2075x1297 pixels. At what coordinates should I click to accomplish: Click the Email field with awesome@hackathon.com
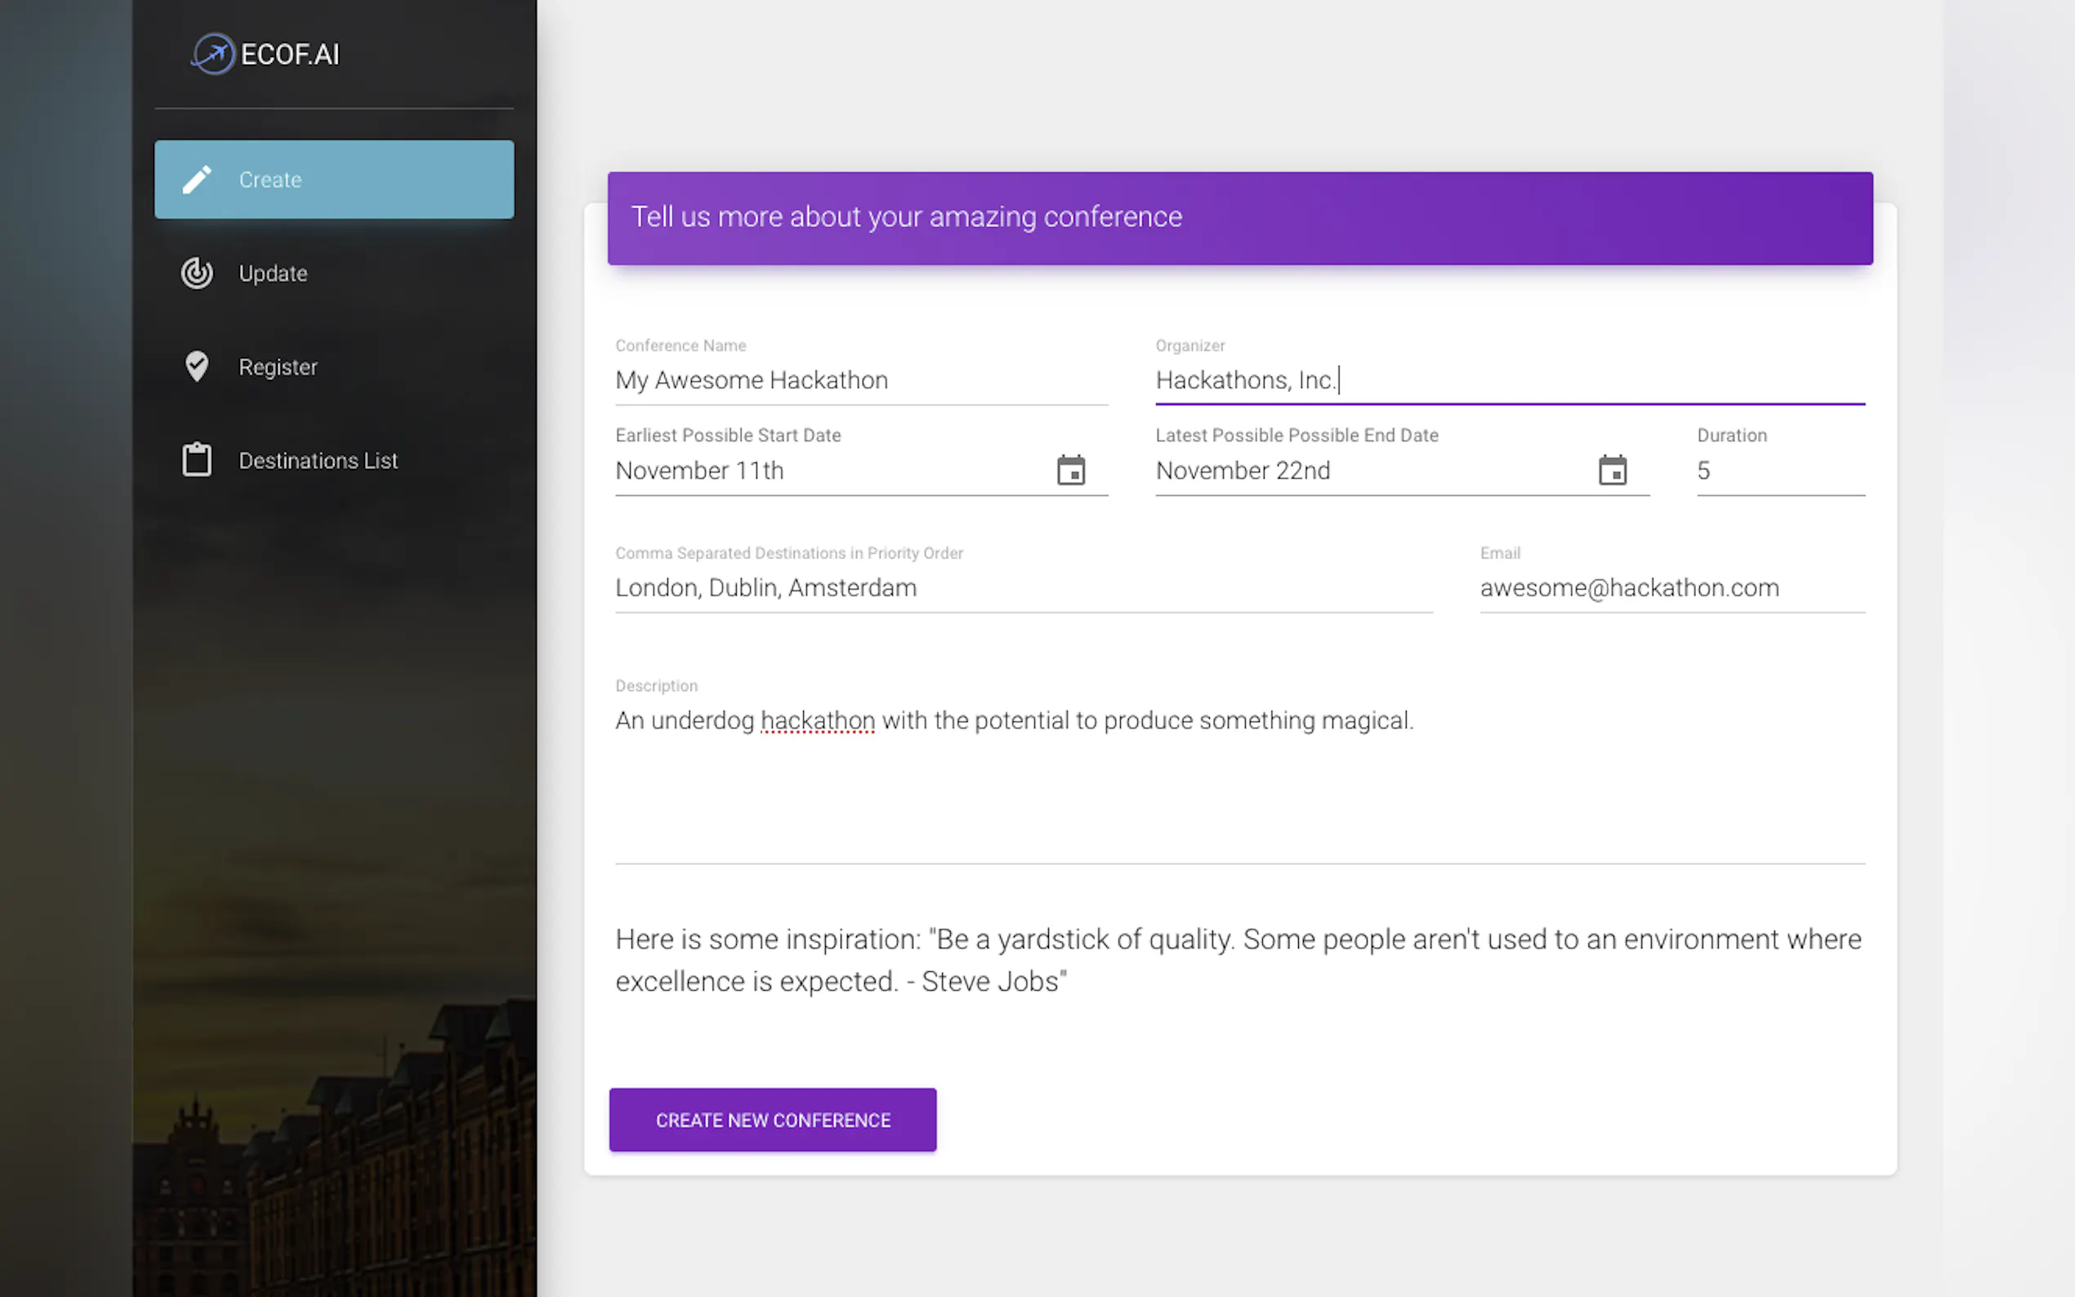1671,587
